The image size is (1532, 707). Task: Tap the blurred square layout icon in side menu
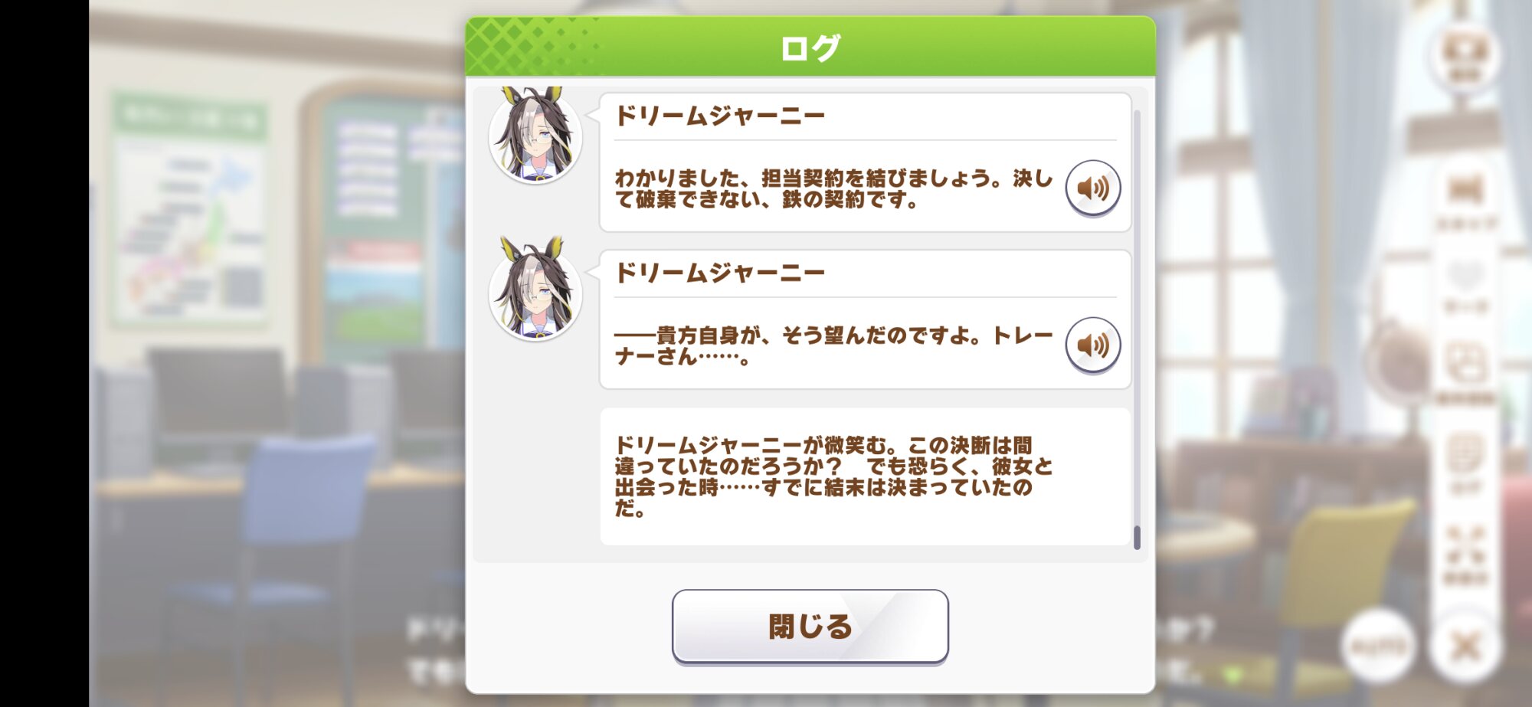(x=1465, y=372)
